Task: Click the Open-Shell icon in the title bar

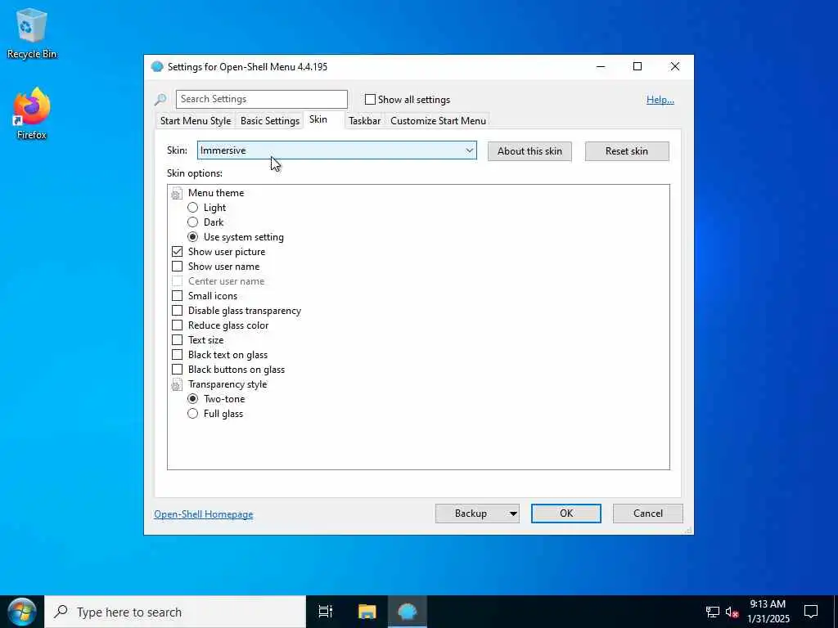Action: 157,67
